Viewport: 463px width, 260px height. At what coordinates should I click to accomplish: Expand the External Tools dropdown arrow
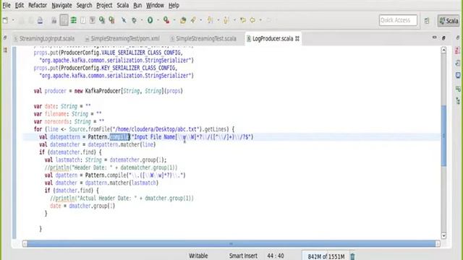click(x=174, y=20)
